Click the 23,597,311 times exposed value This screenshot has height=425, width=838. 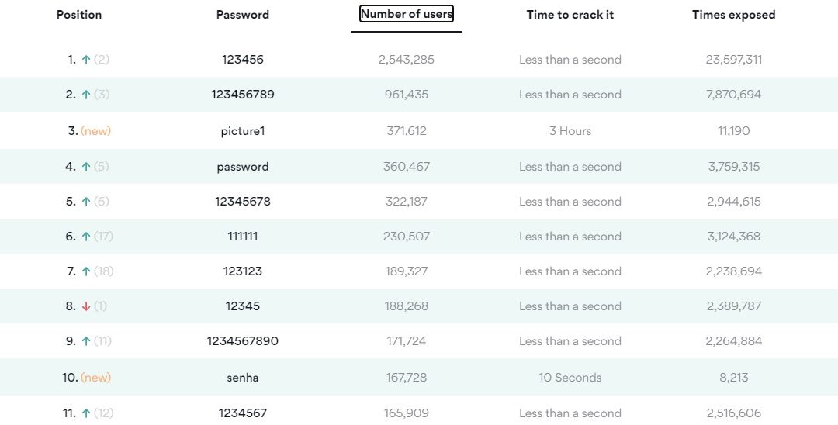pos(734,60)
